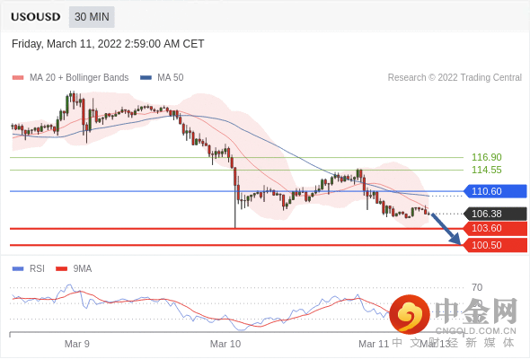Screen dimensions: 530x359
Task: Click the black 106.38 current price tag
Action: (495, 214)
